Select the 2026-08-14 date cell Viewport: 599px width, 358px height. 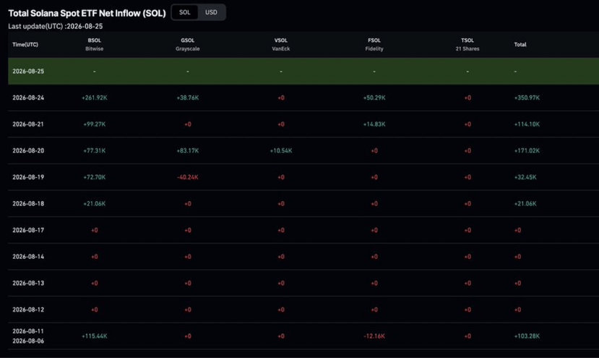tap(28, 256)
